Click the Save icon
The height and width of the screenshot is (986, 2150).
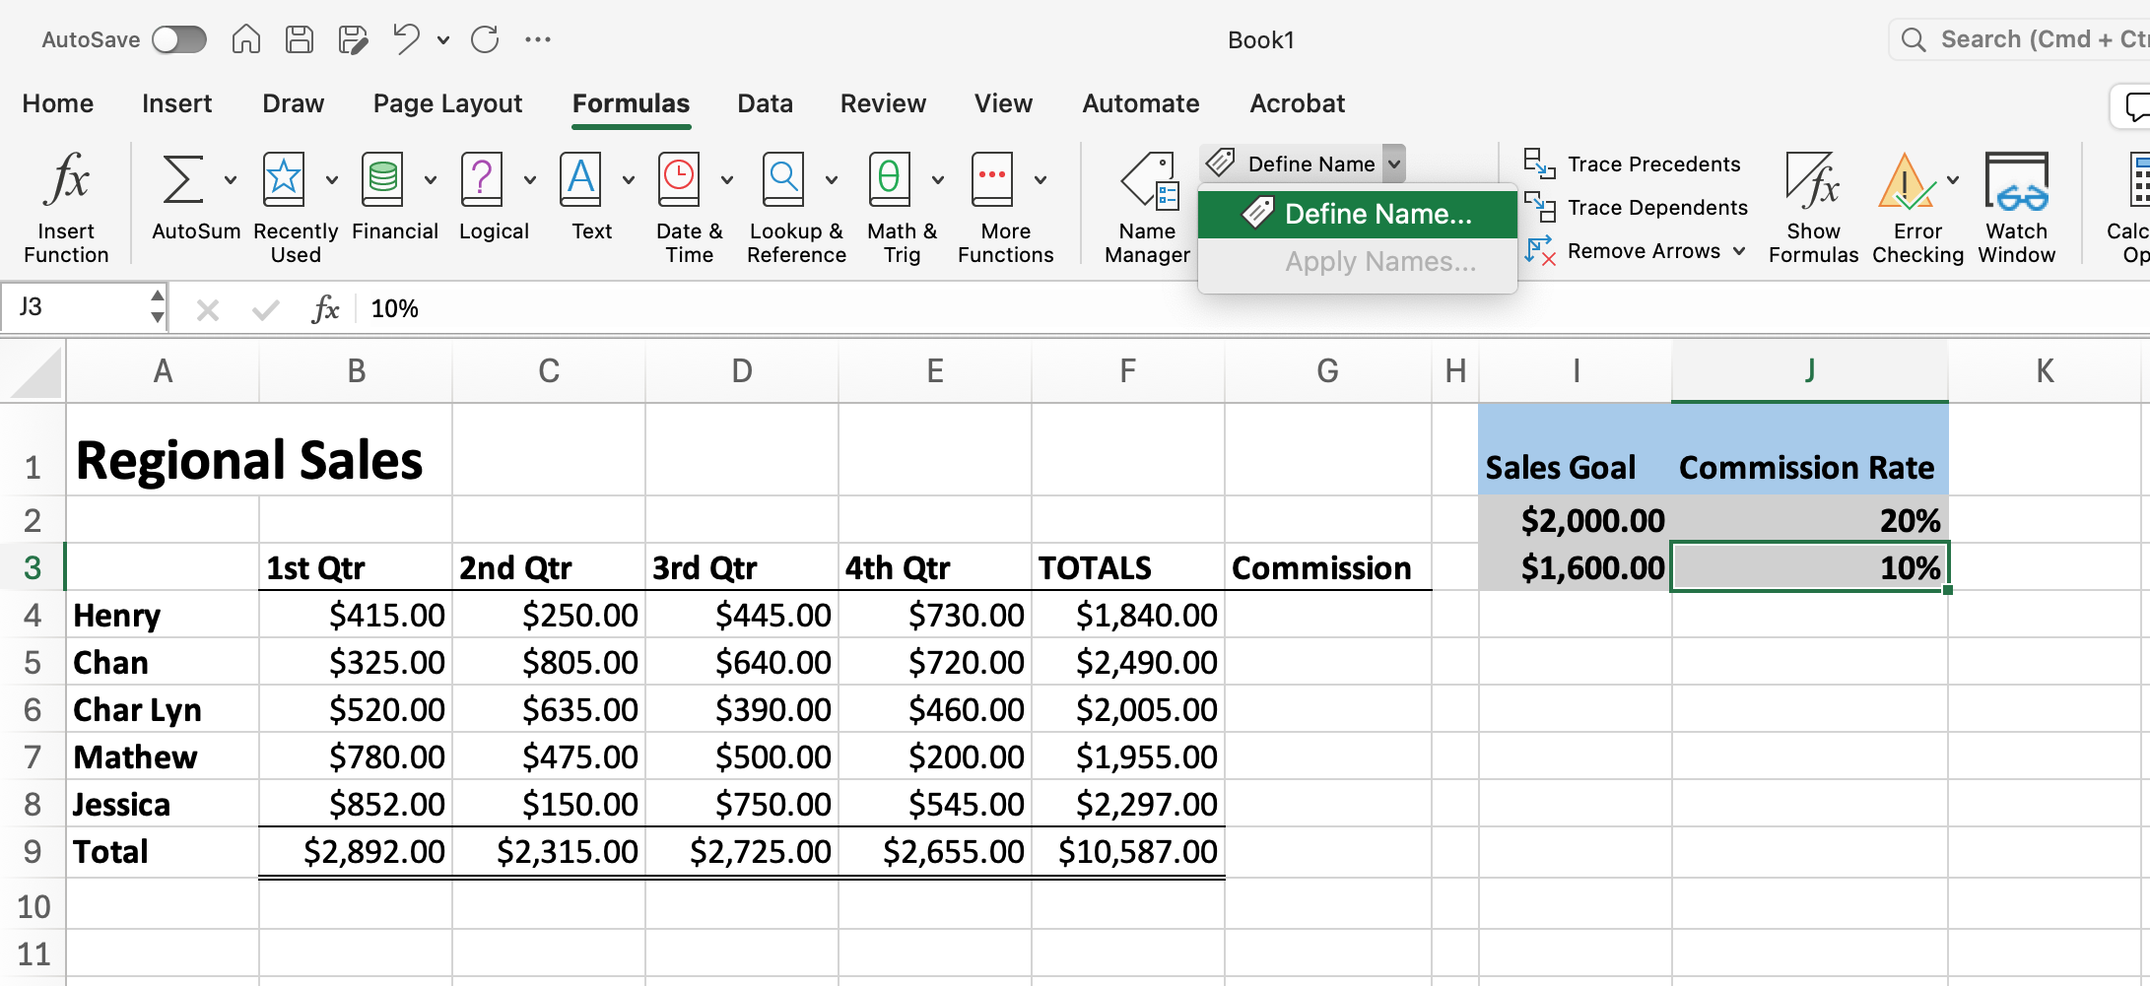pos(300,39)
